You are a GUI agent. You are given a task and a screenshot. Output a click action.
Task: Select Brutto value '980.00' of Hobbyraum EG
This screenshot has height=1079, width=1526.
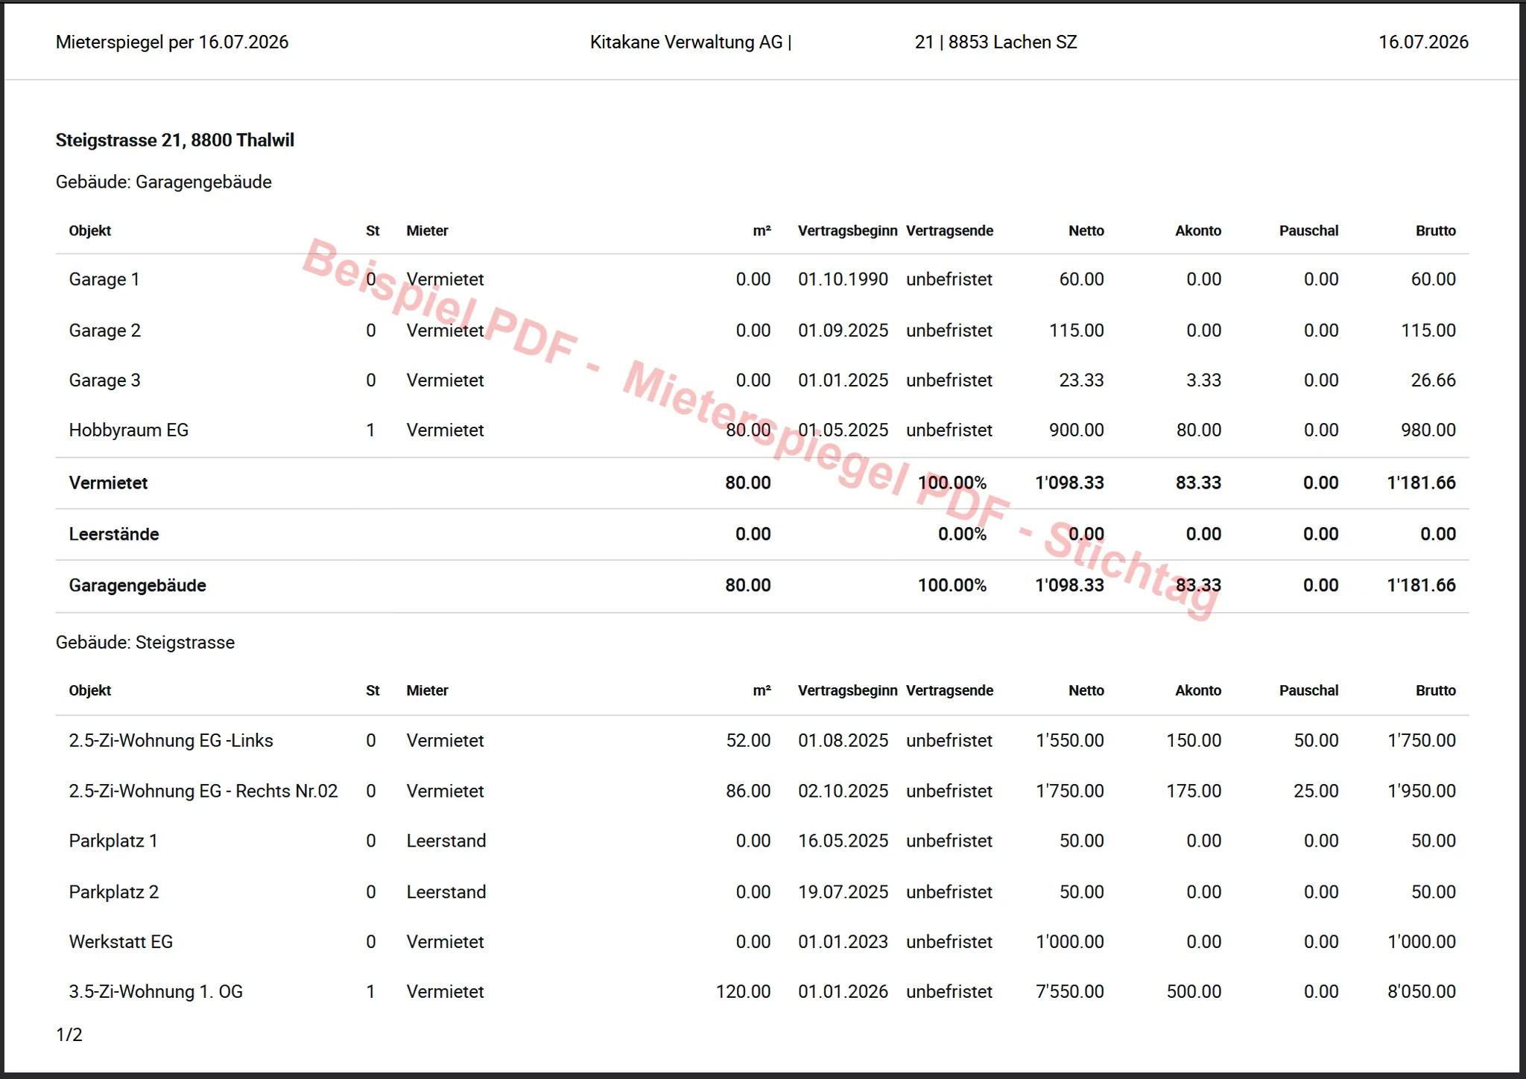point(1428,430)
